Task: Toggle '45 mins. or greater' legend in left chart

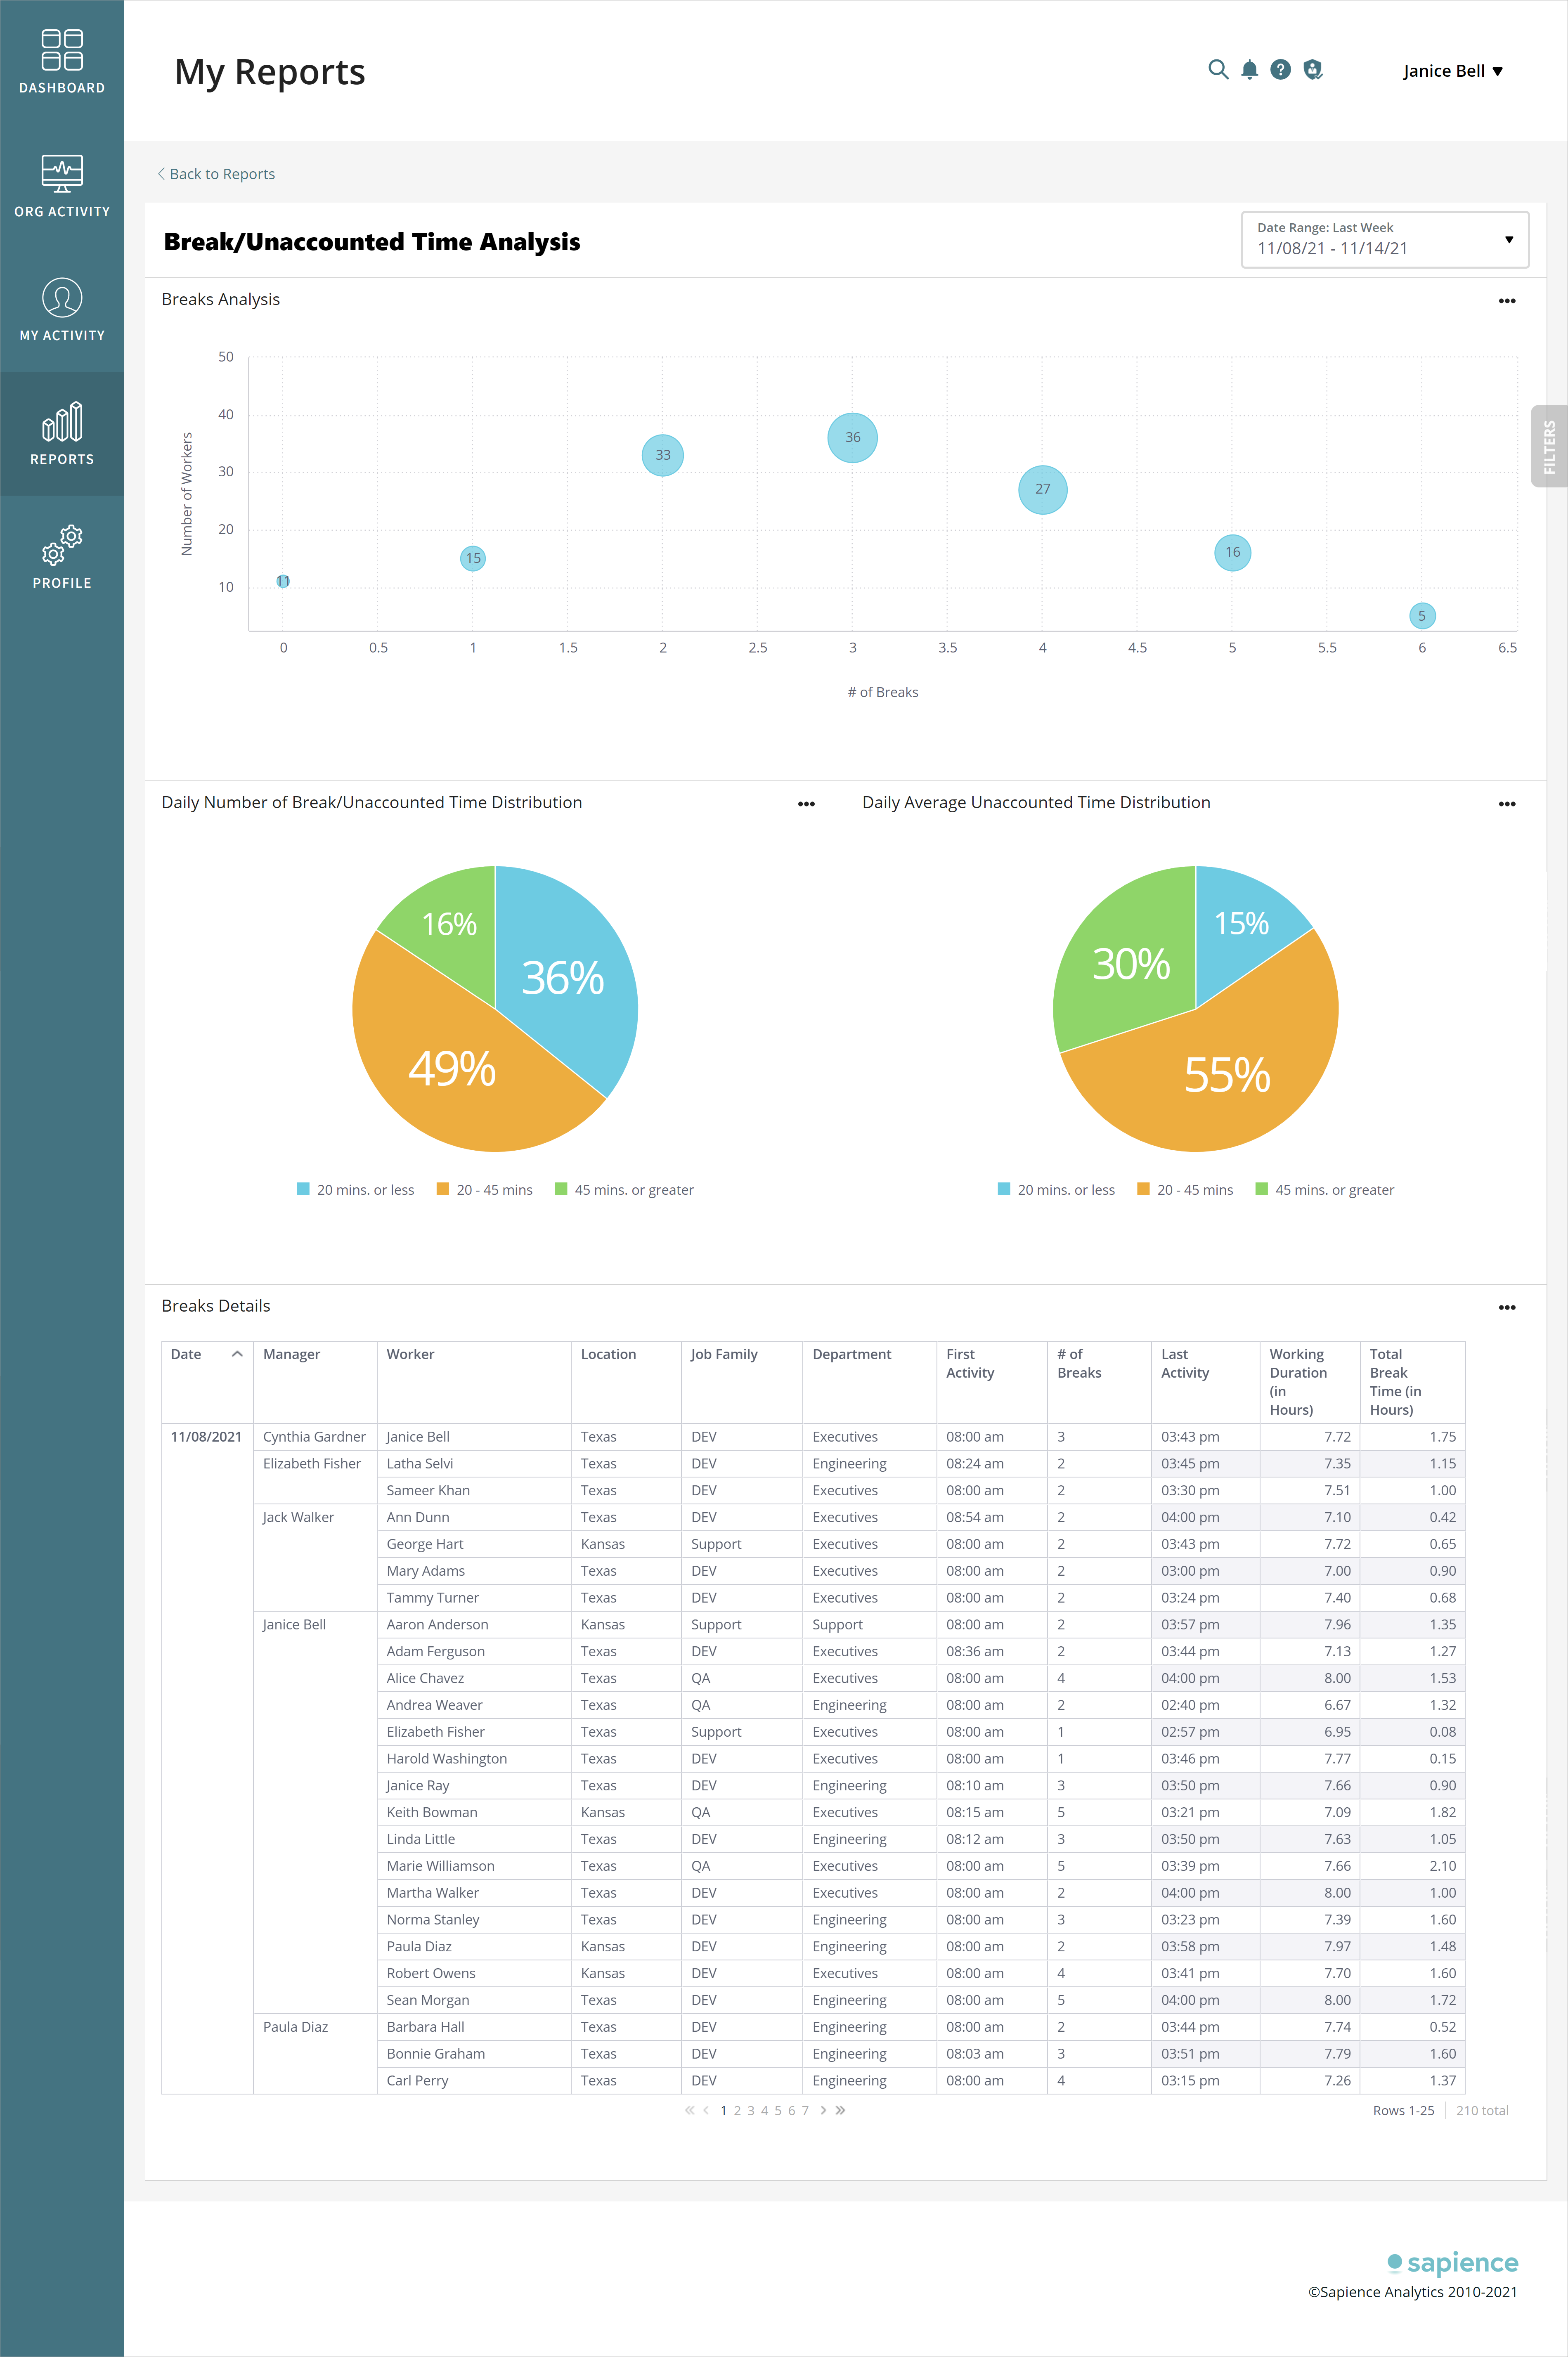Action: (x=624, y=1189)
